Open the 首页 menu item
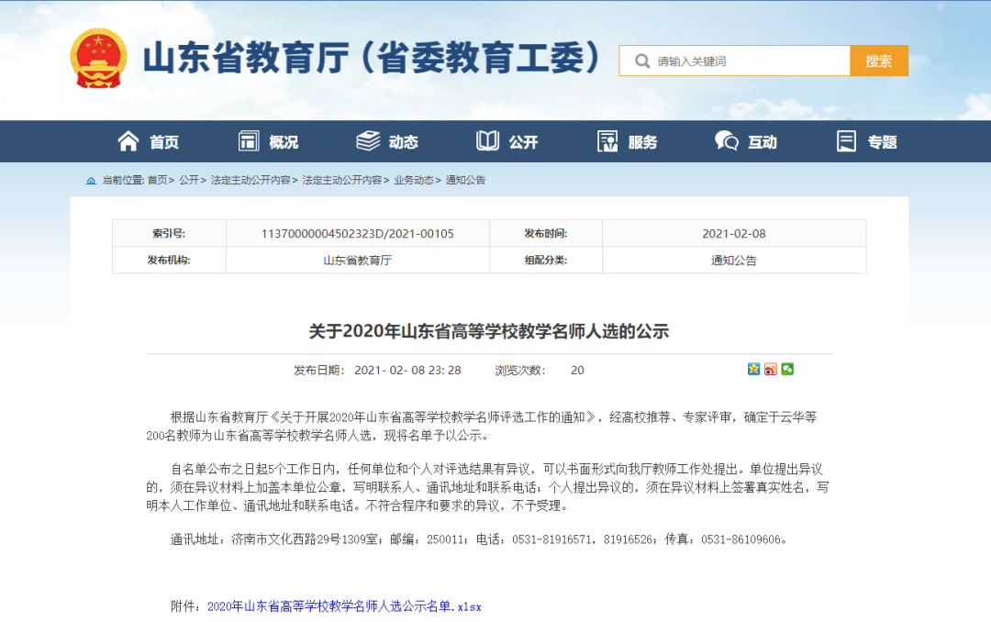This screenshot has width=991, height=622. click(164, 142)
